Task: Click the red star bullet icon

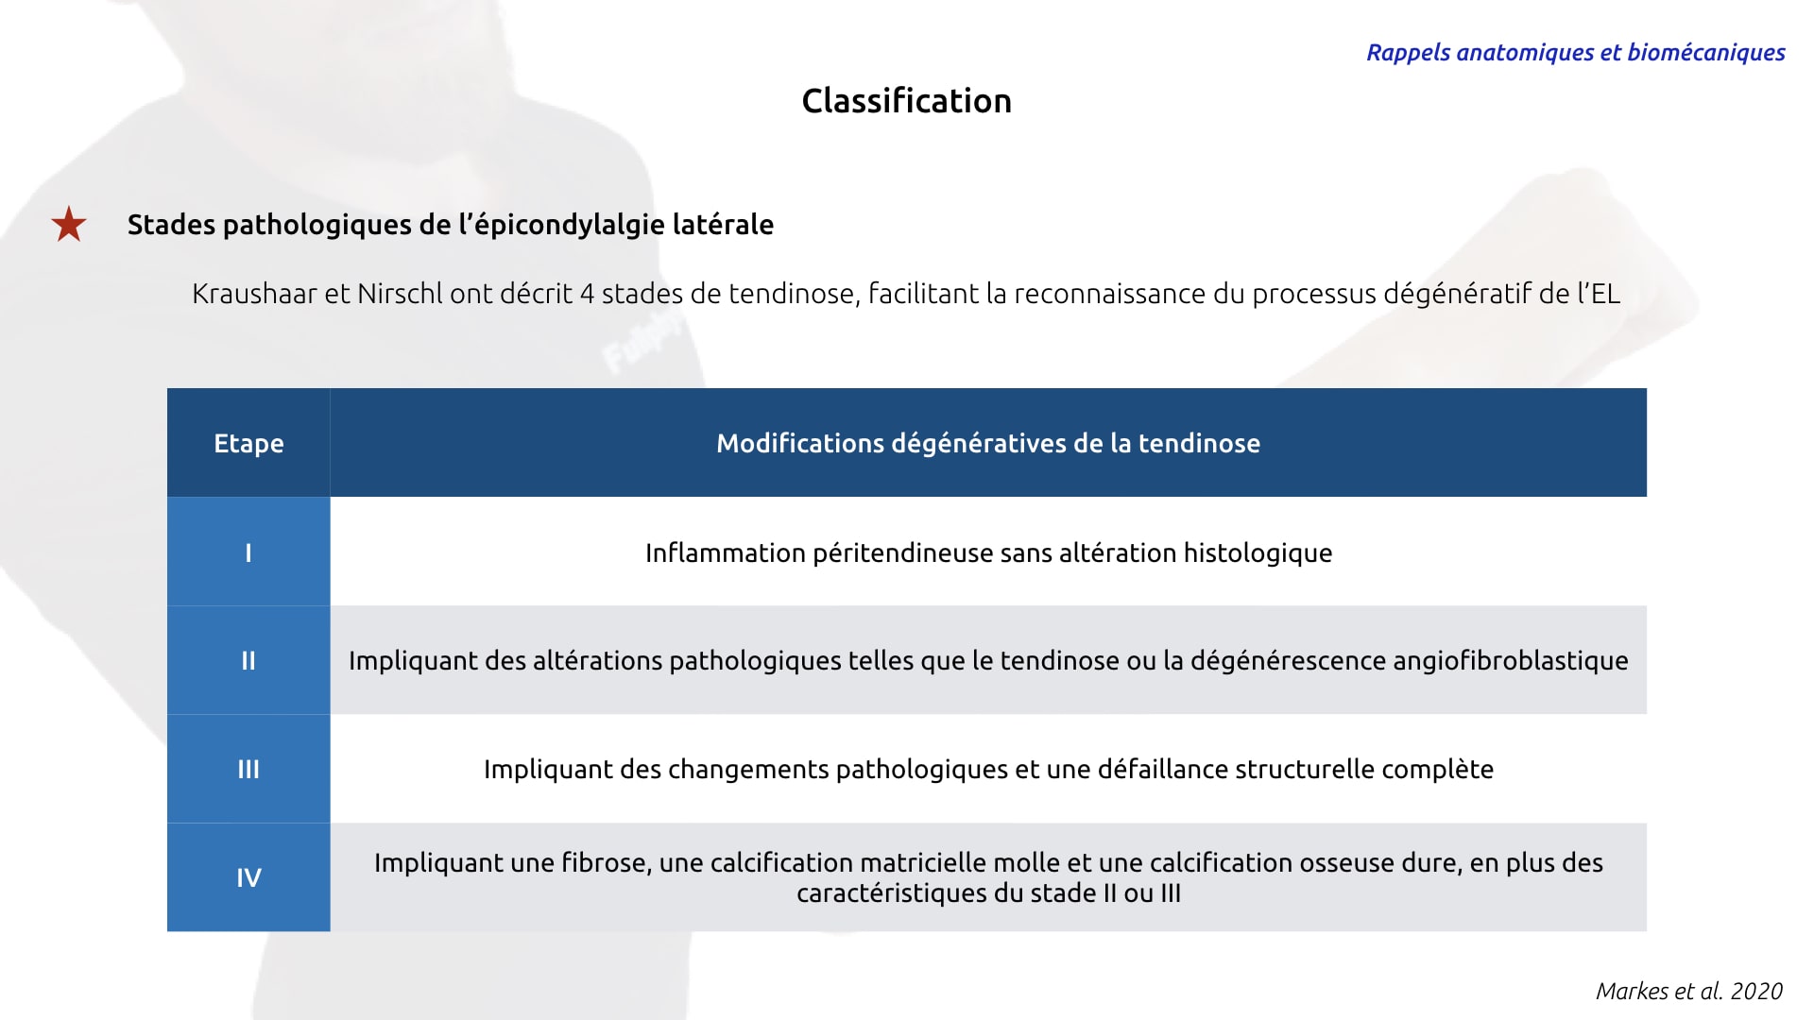Action: [69, 225]
